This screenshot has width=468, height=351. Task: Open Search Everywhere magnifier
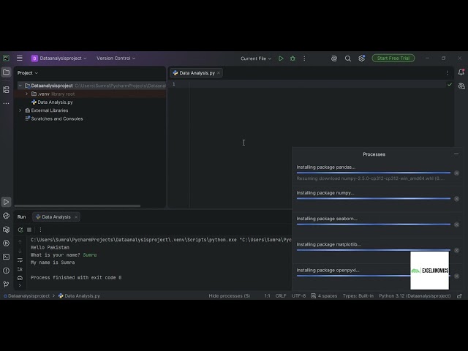click(x=348, y=58)
